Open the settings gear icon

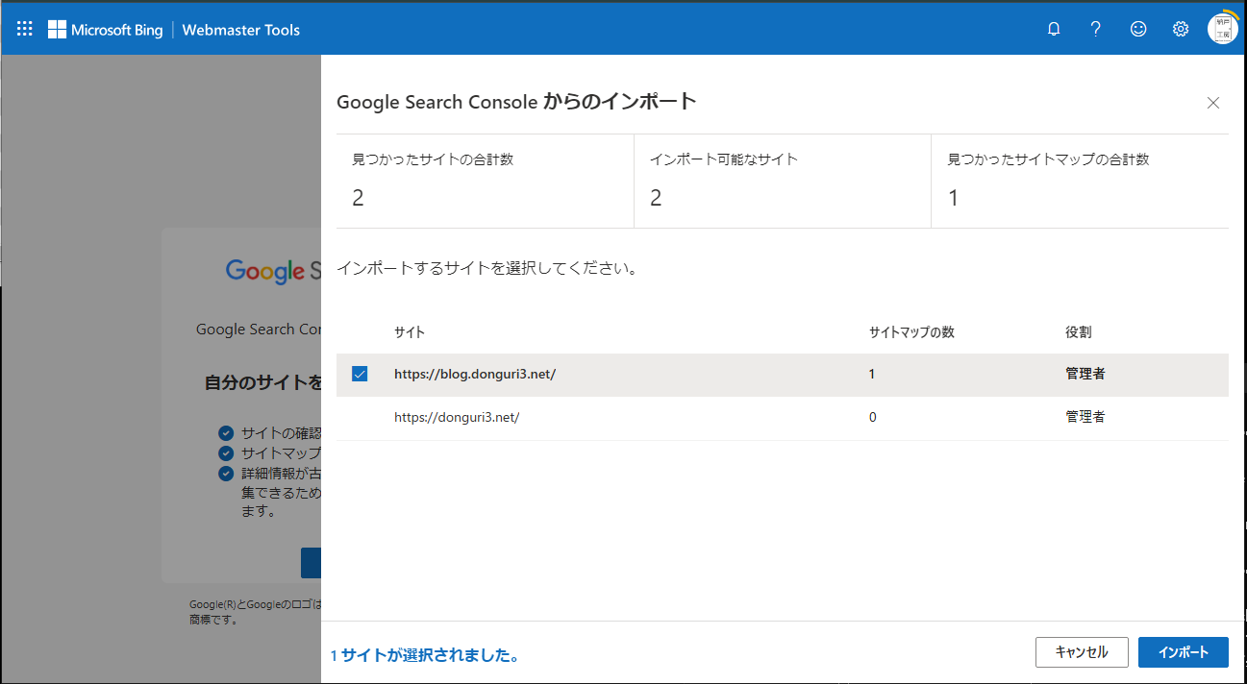[1181, 29]
